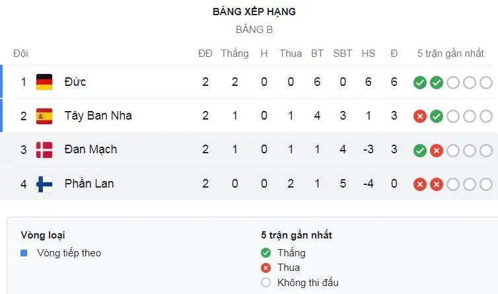Click Đan Mạch's green win icon

[419, 151]
